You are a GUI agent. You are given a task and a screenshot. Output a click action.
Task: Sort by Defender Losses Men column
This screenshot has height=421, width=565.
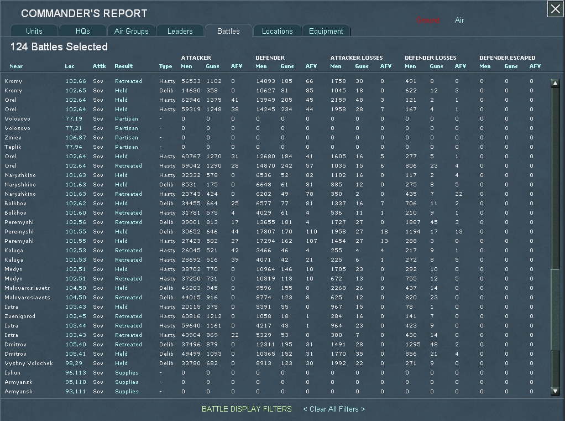coord(410,66)
